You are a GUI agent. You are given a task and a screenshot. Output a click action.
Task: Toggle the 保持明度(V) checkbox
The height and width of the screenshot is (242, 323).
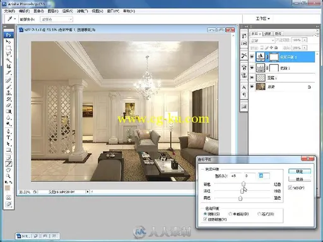tap(205, 219)
